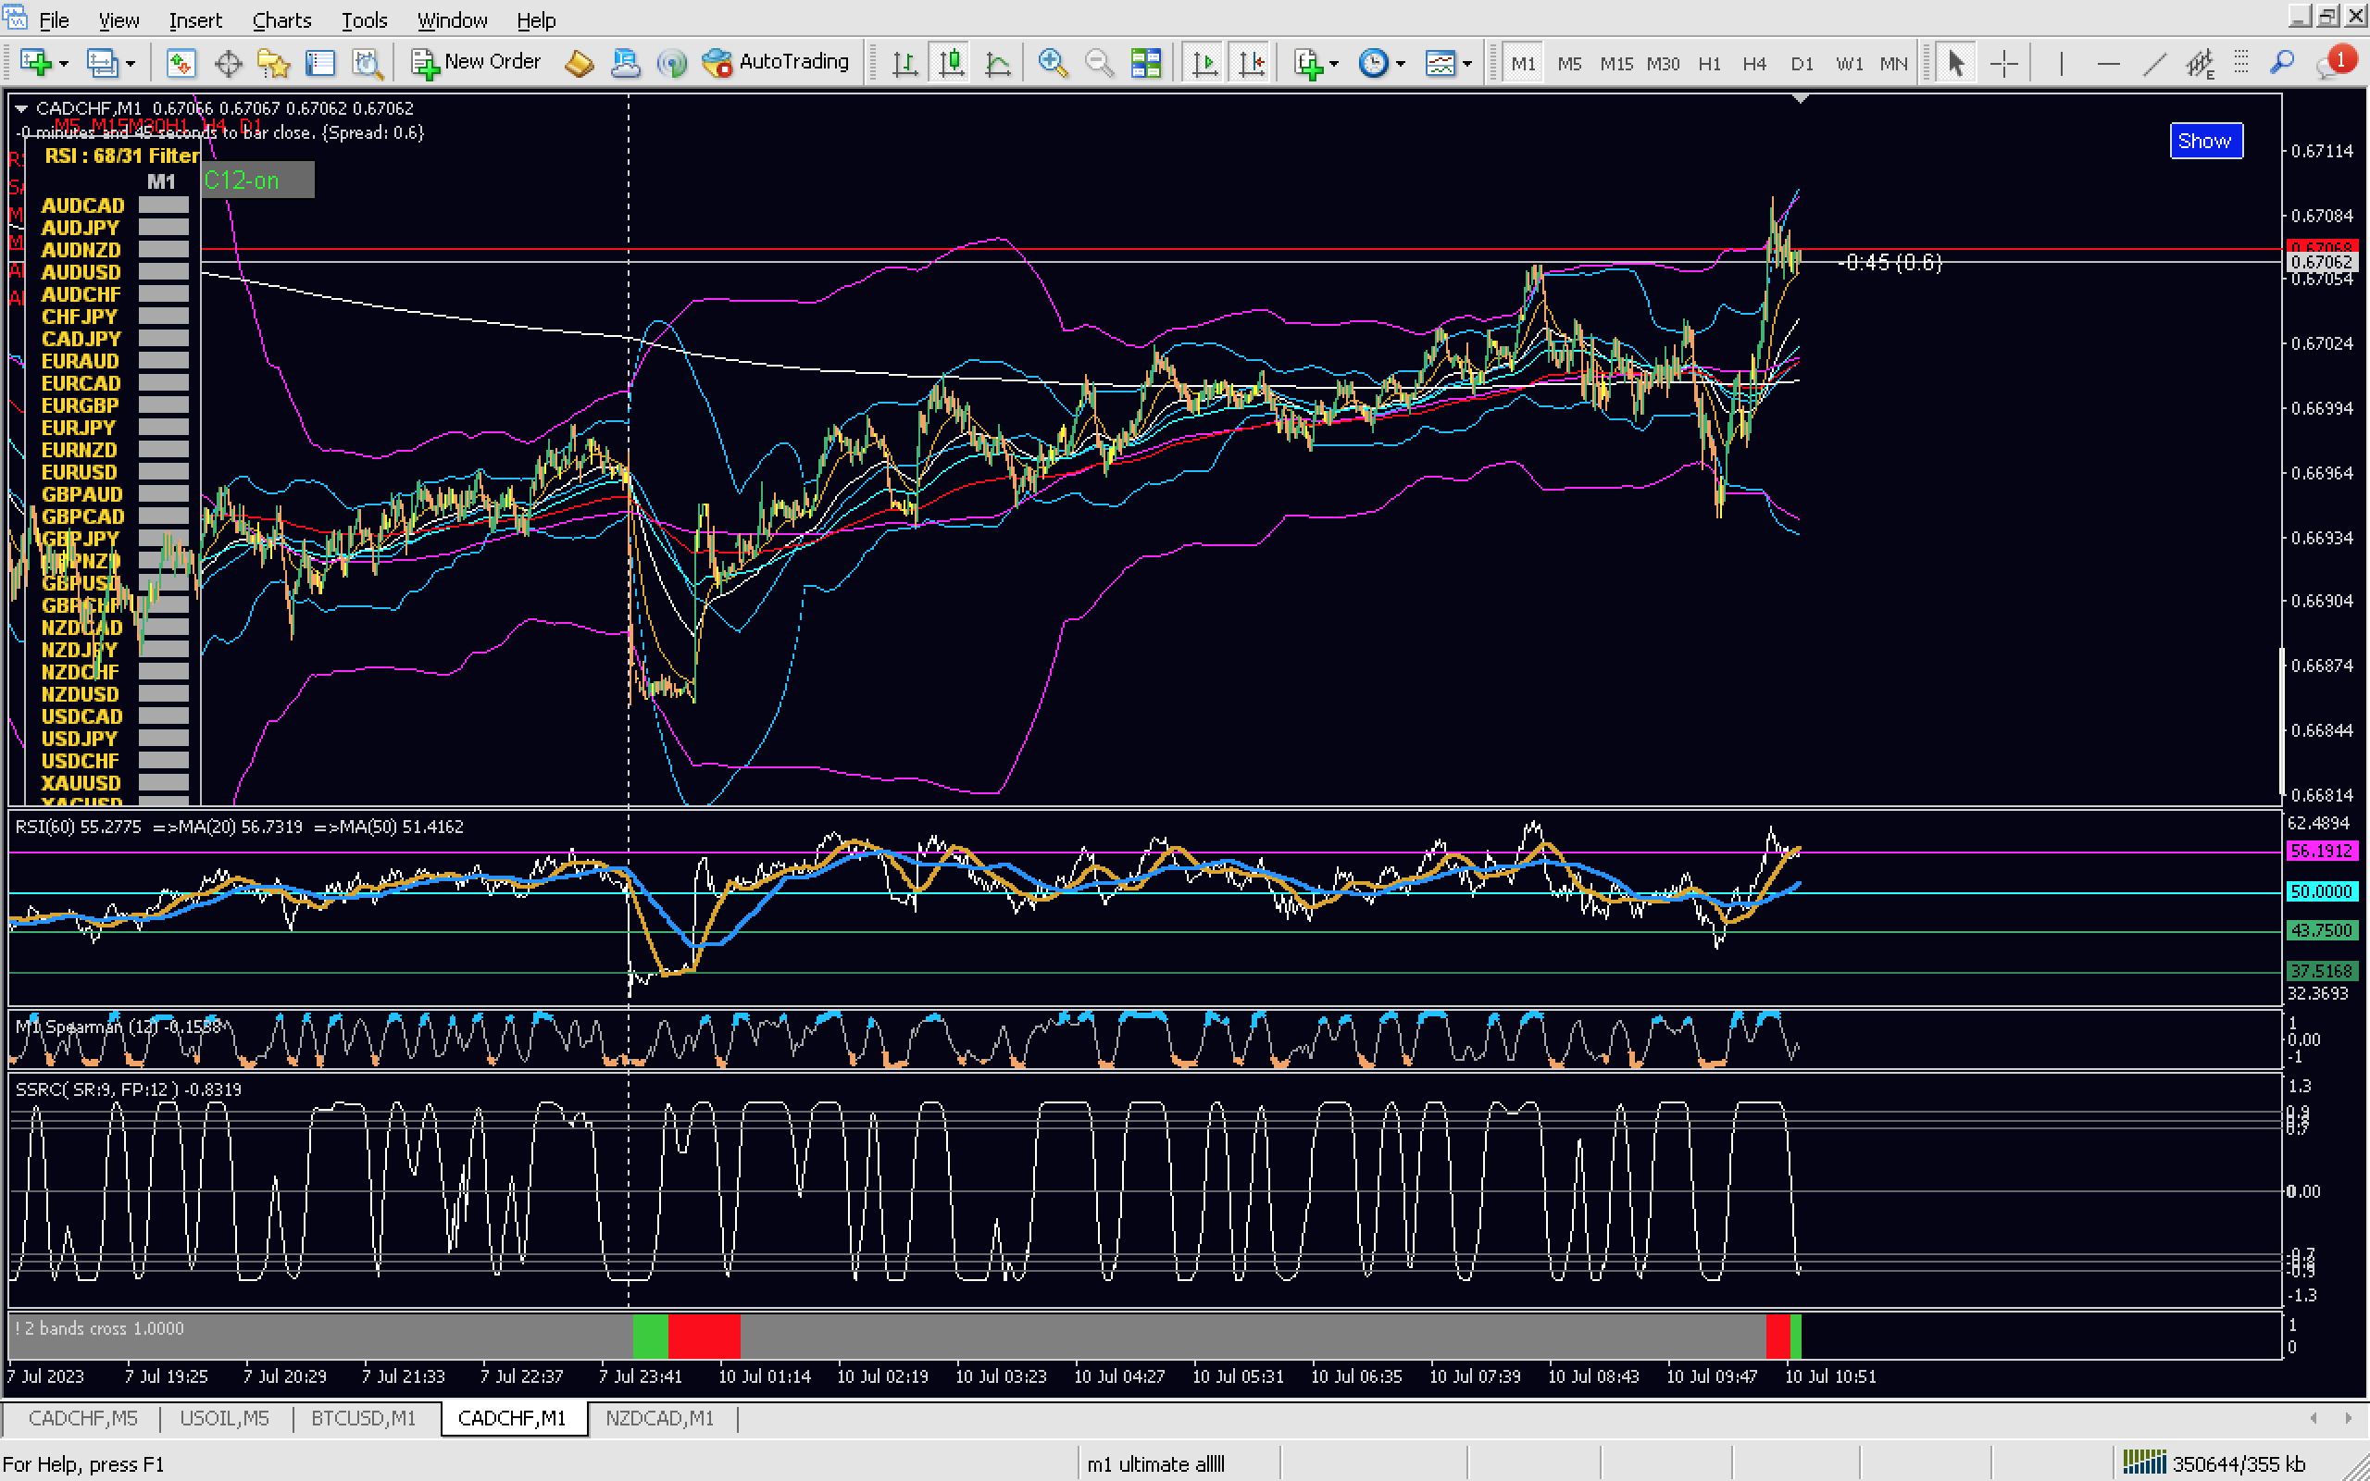Select the Candlesticks chart type icon
This screenshot has height=1481, width=2370.
[950, 64]
